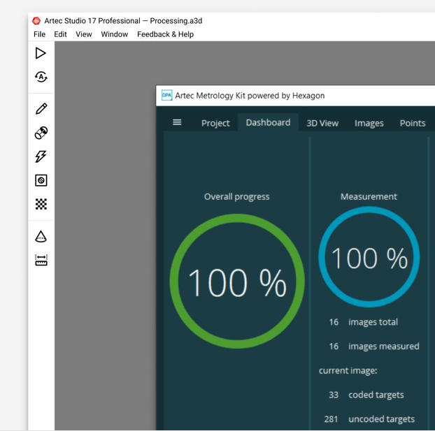Viewport: 435px width, 431px height.
Task: Go to the Images tab
Action: tap(369, 123)
